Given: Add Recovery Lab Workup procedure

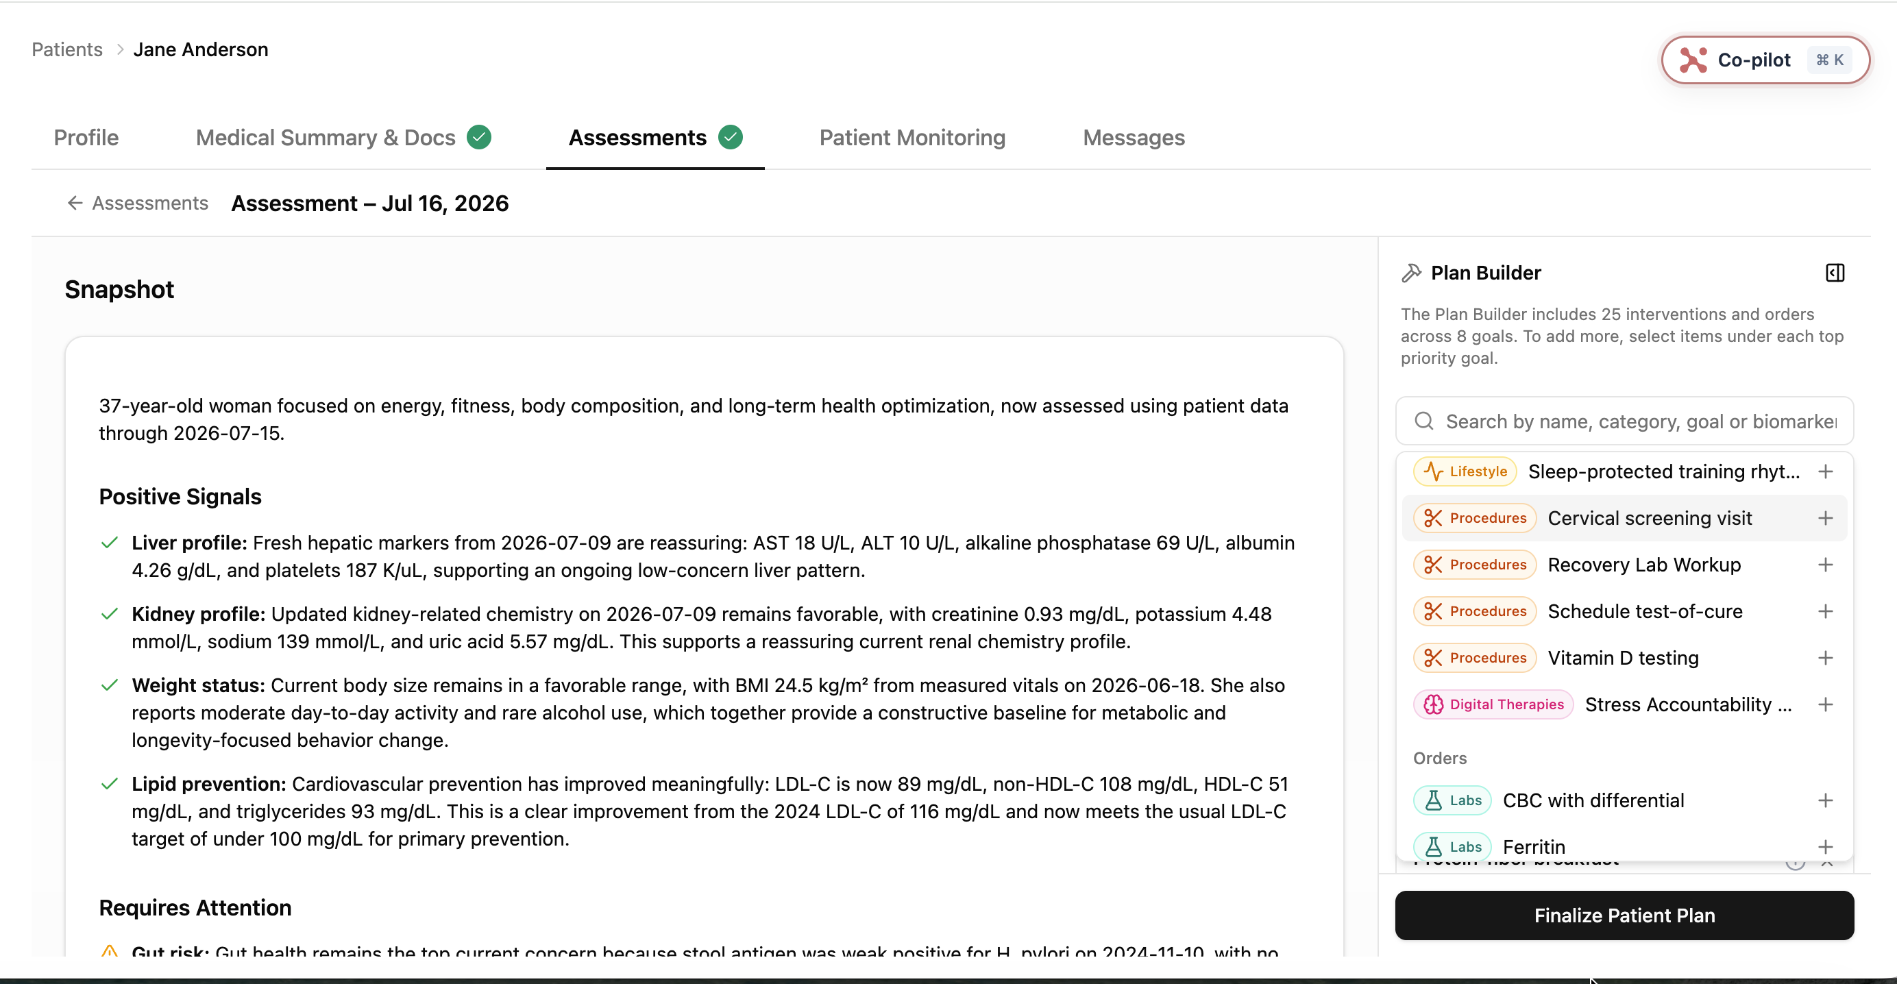Looking at the screenshot, I should [1826, 565].
